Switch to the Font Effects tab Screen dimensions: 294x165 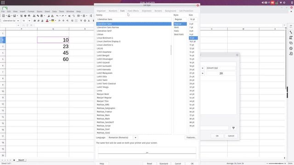[x=133, y=11]
